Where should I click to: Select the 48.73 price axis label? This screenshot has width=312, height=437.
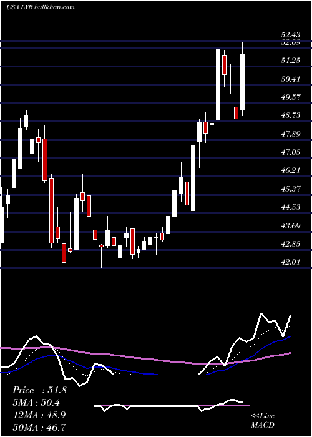[291, 115]
